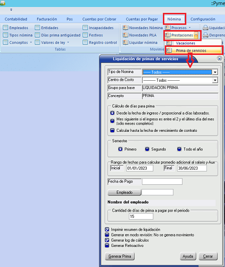Open Tipos nómina table icon
The width and height of the screenshot is (225, 267).
click(x=6, y=35)
